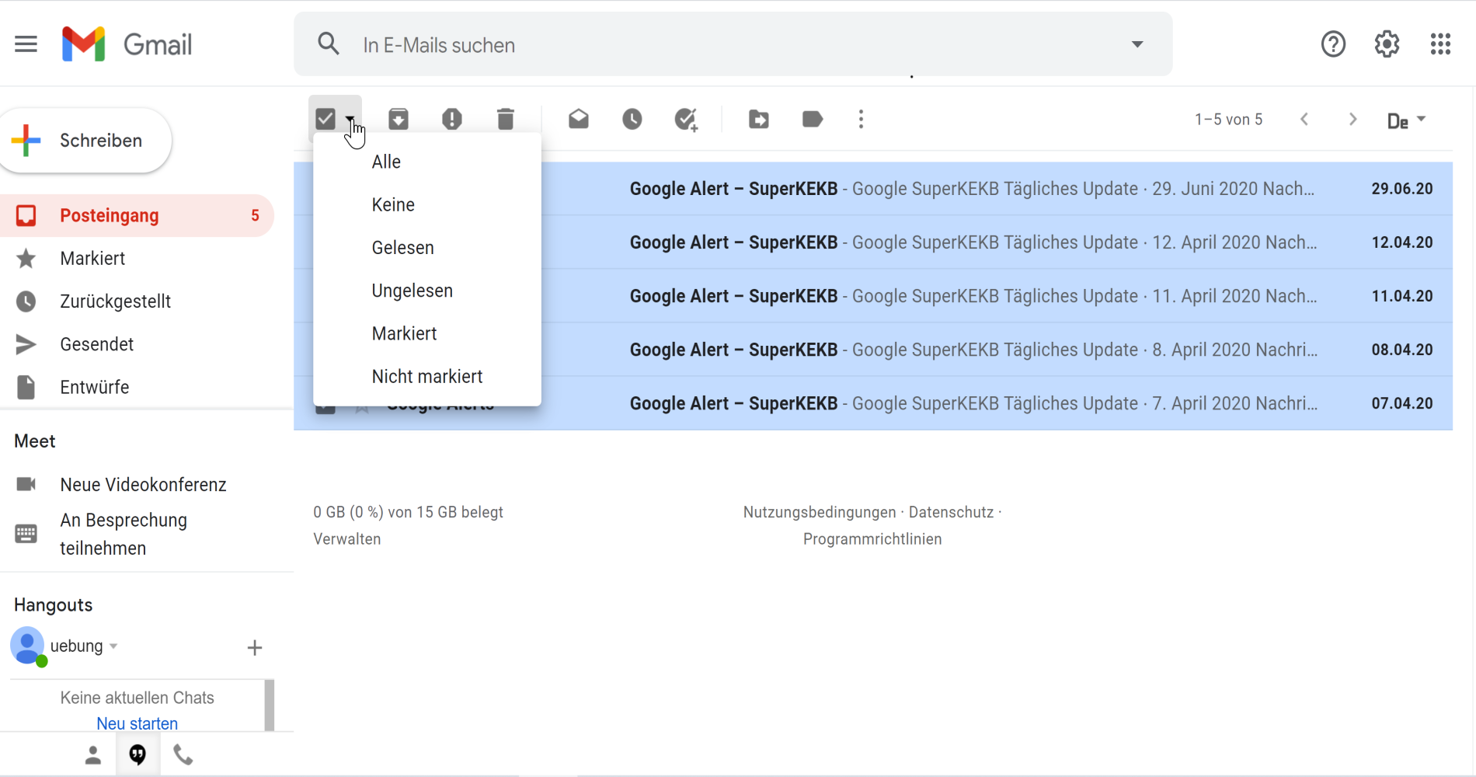1476x777 pixels.
Task: Open the select dropdown arrow next to checkbox
Action: [350, 119]
